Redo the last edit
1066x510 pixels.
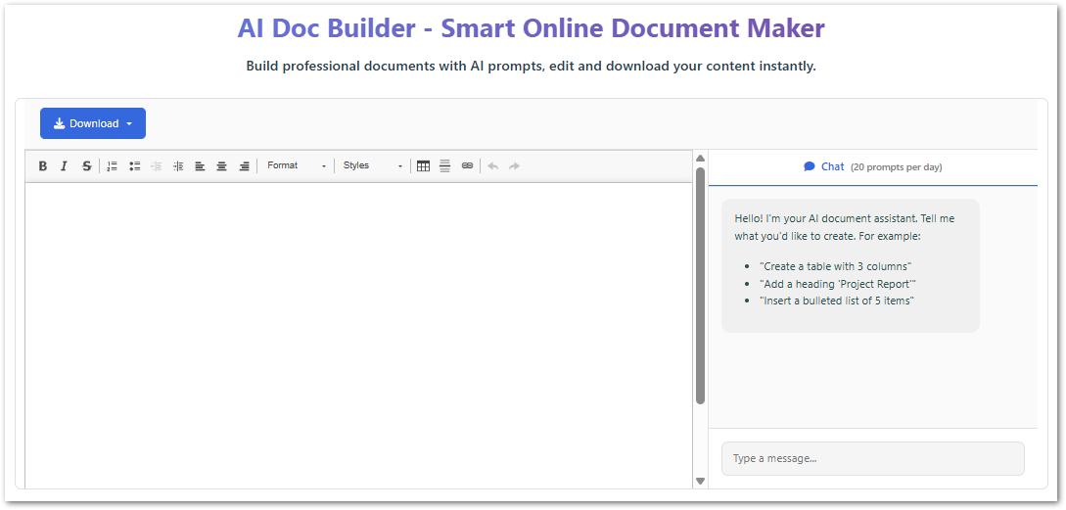click(515, 165)
